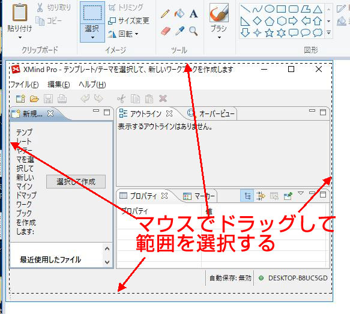Image resolution: width=350 pixels, height=314 pixels.
Task: Click the 選択 rectangle selection icon
Action: tap(92, 13)
